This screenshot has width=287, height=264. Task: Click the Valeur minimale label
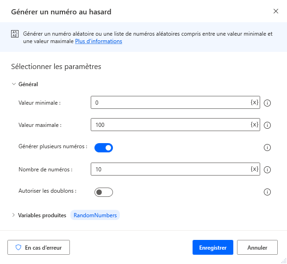click(x=39, y=103)
